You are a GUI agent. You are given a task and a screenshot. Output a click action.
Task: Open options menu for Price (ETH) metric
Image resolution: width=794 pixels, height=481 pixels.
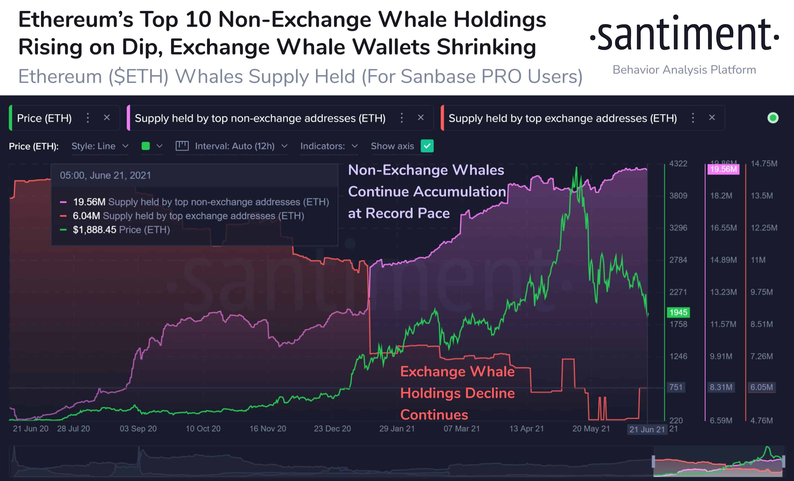[x=88, y=118]
